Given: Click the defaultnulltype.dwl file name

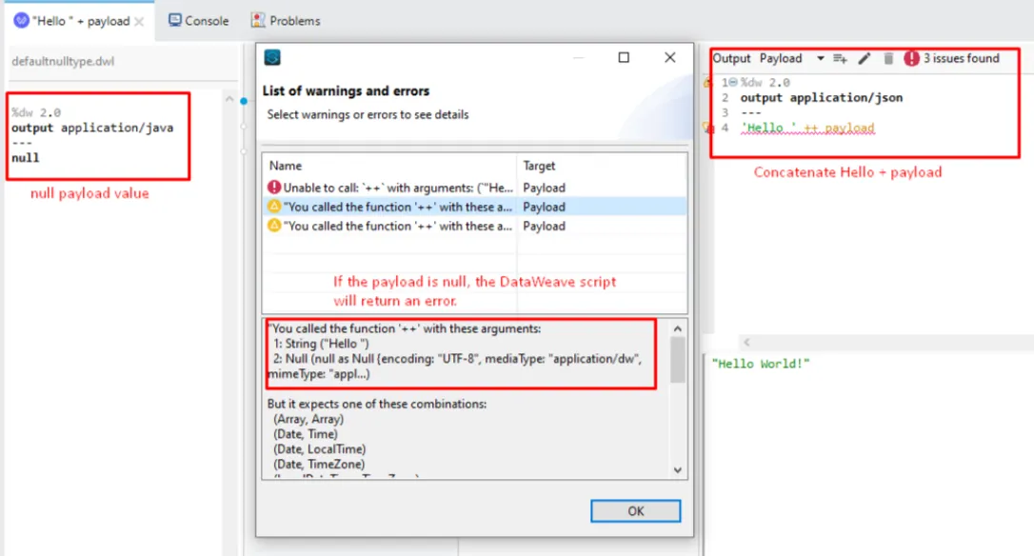Looking at the screenshot, I should (x=63, y=61).
